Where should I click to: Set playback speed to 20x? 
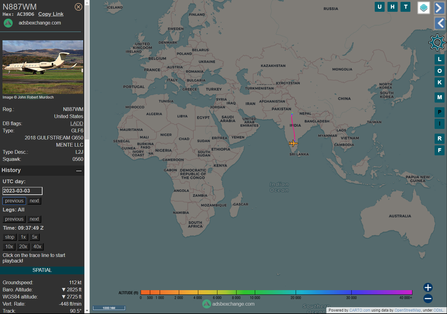coord(23,247)
